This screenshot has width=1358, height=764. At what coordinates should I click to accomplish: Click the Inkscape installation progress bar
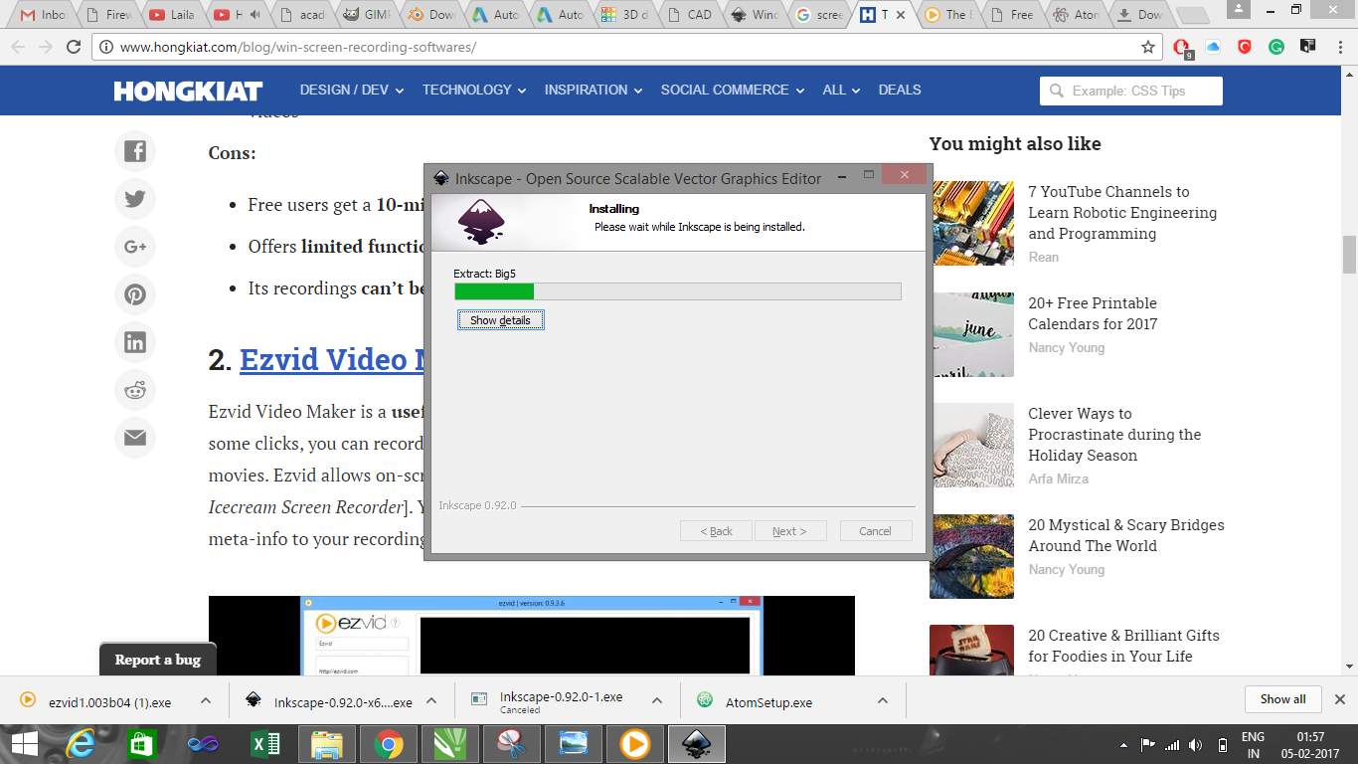tap(678, 291)
